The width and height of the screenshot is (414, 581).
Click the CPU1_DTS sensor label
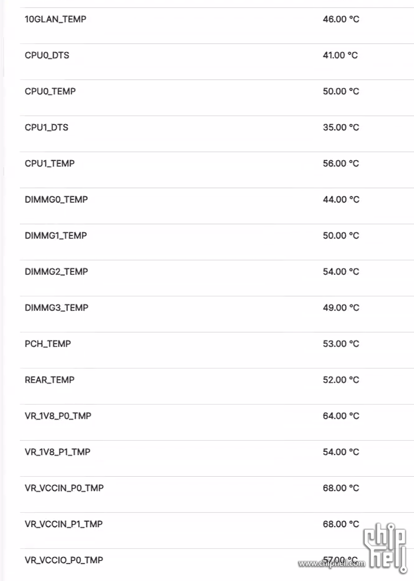pyautogui.click(x=47, y=128)
